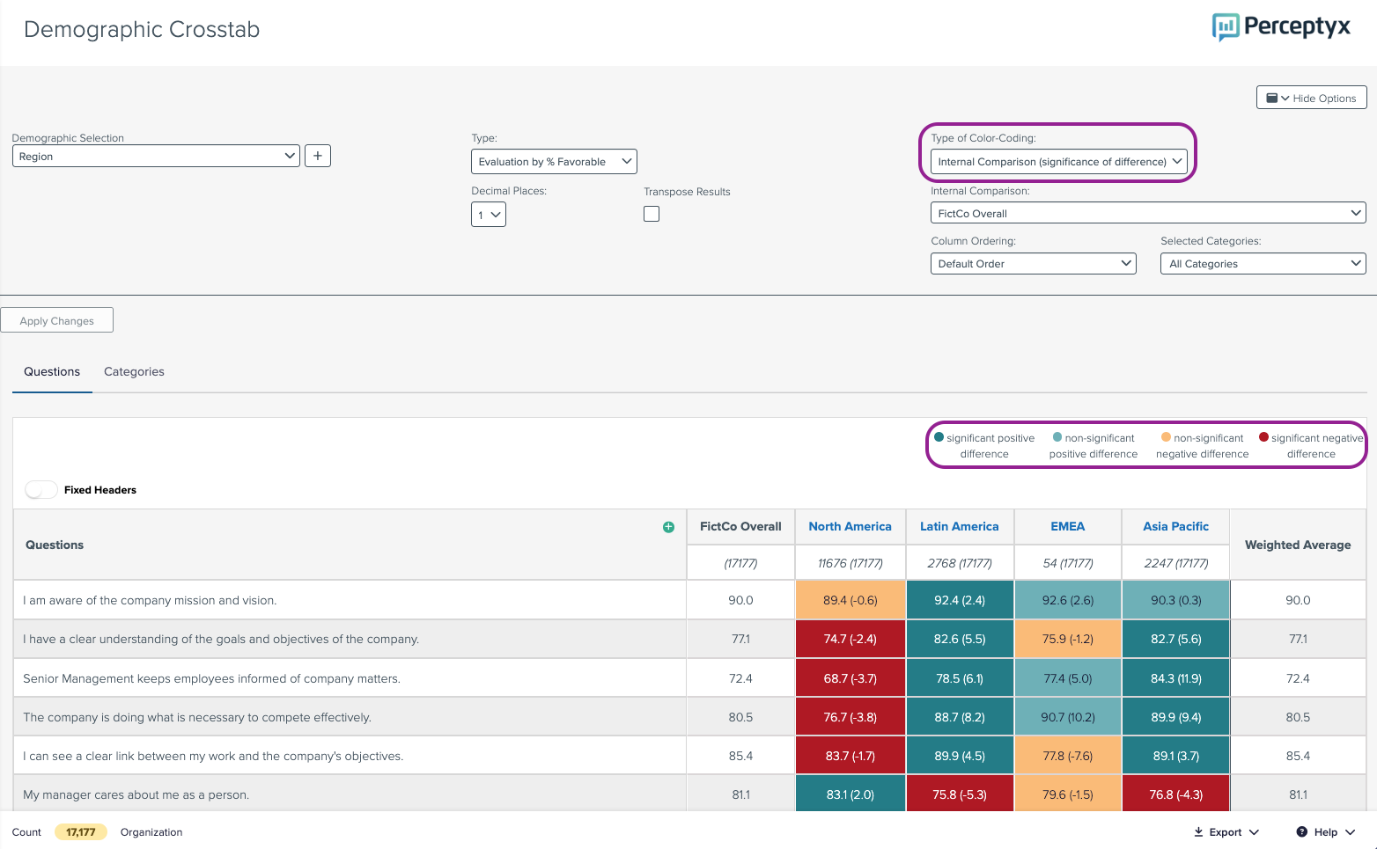Open the Type Evaluation by % Favorable dropdown

tap(554, 162)
